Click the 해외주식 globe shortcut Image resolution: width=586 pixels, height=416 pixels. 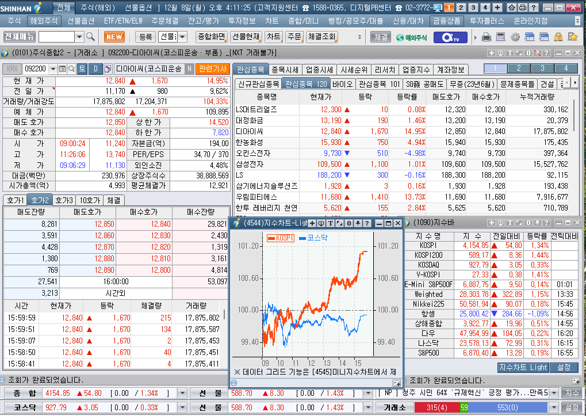click(412, 37)
